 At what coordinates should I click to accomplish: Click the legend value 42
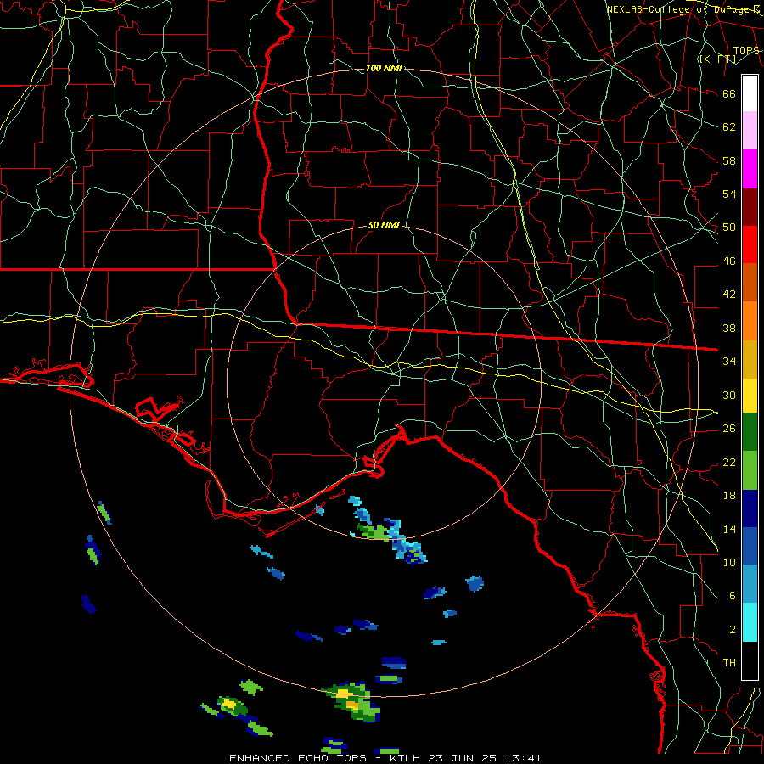pos(729,294)
